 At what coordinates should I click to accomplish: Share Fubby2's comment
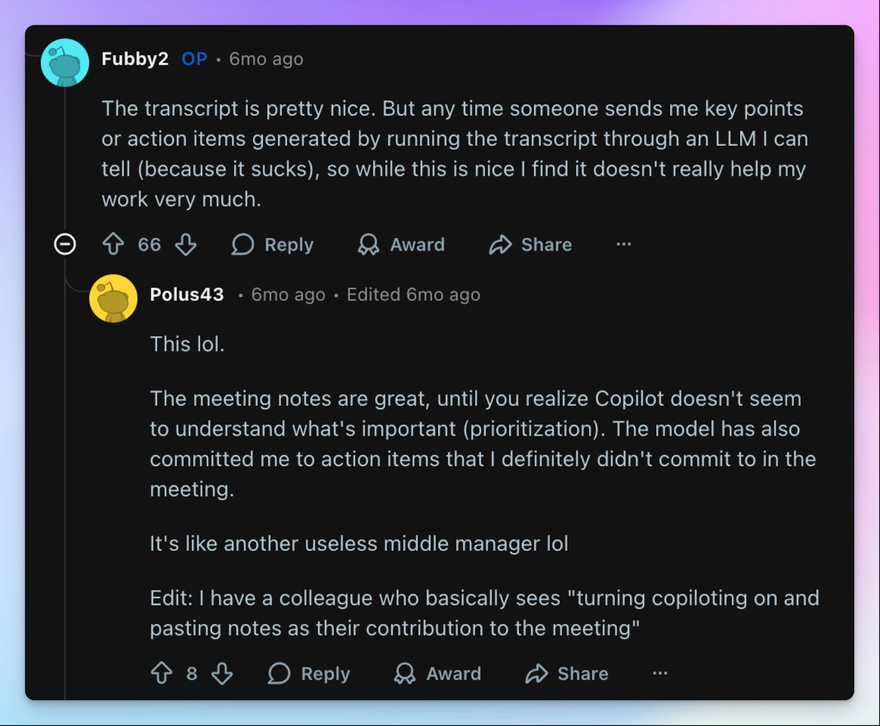pyautogui.click(x=530, y=245)
